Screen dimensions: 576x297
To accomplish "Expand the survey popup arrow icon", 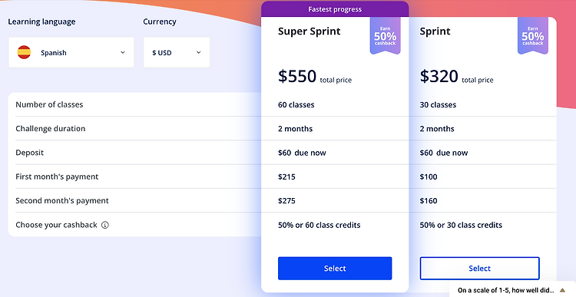I will [x=562, y=290].
